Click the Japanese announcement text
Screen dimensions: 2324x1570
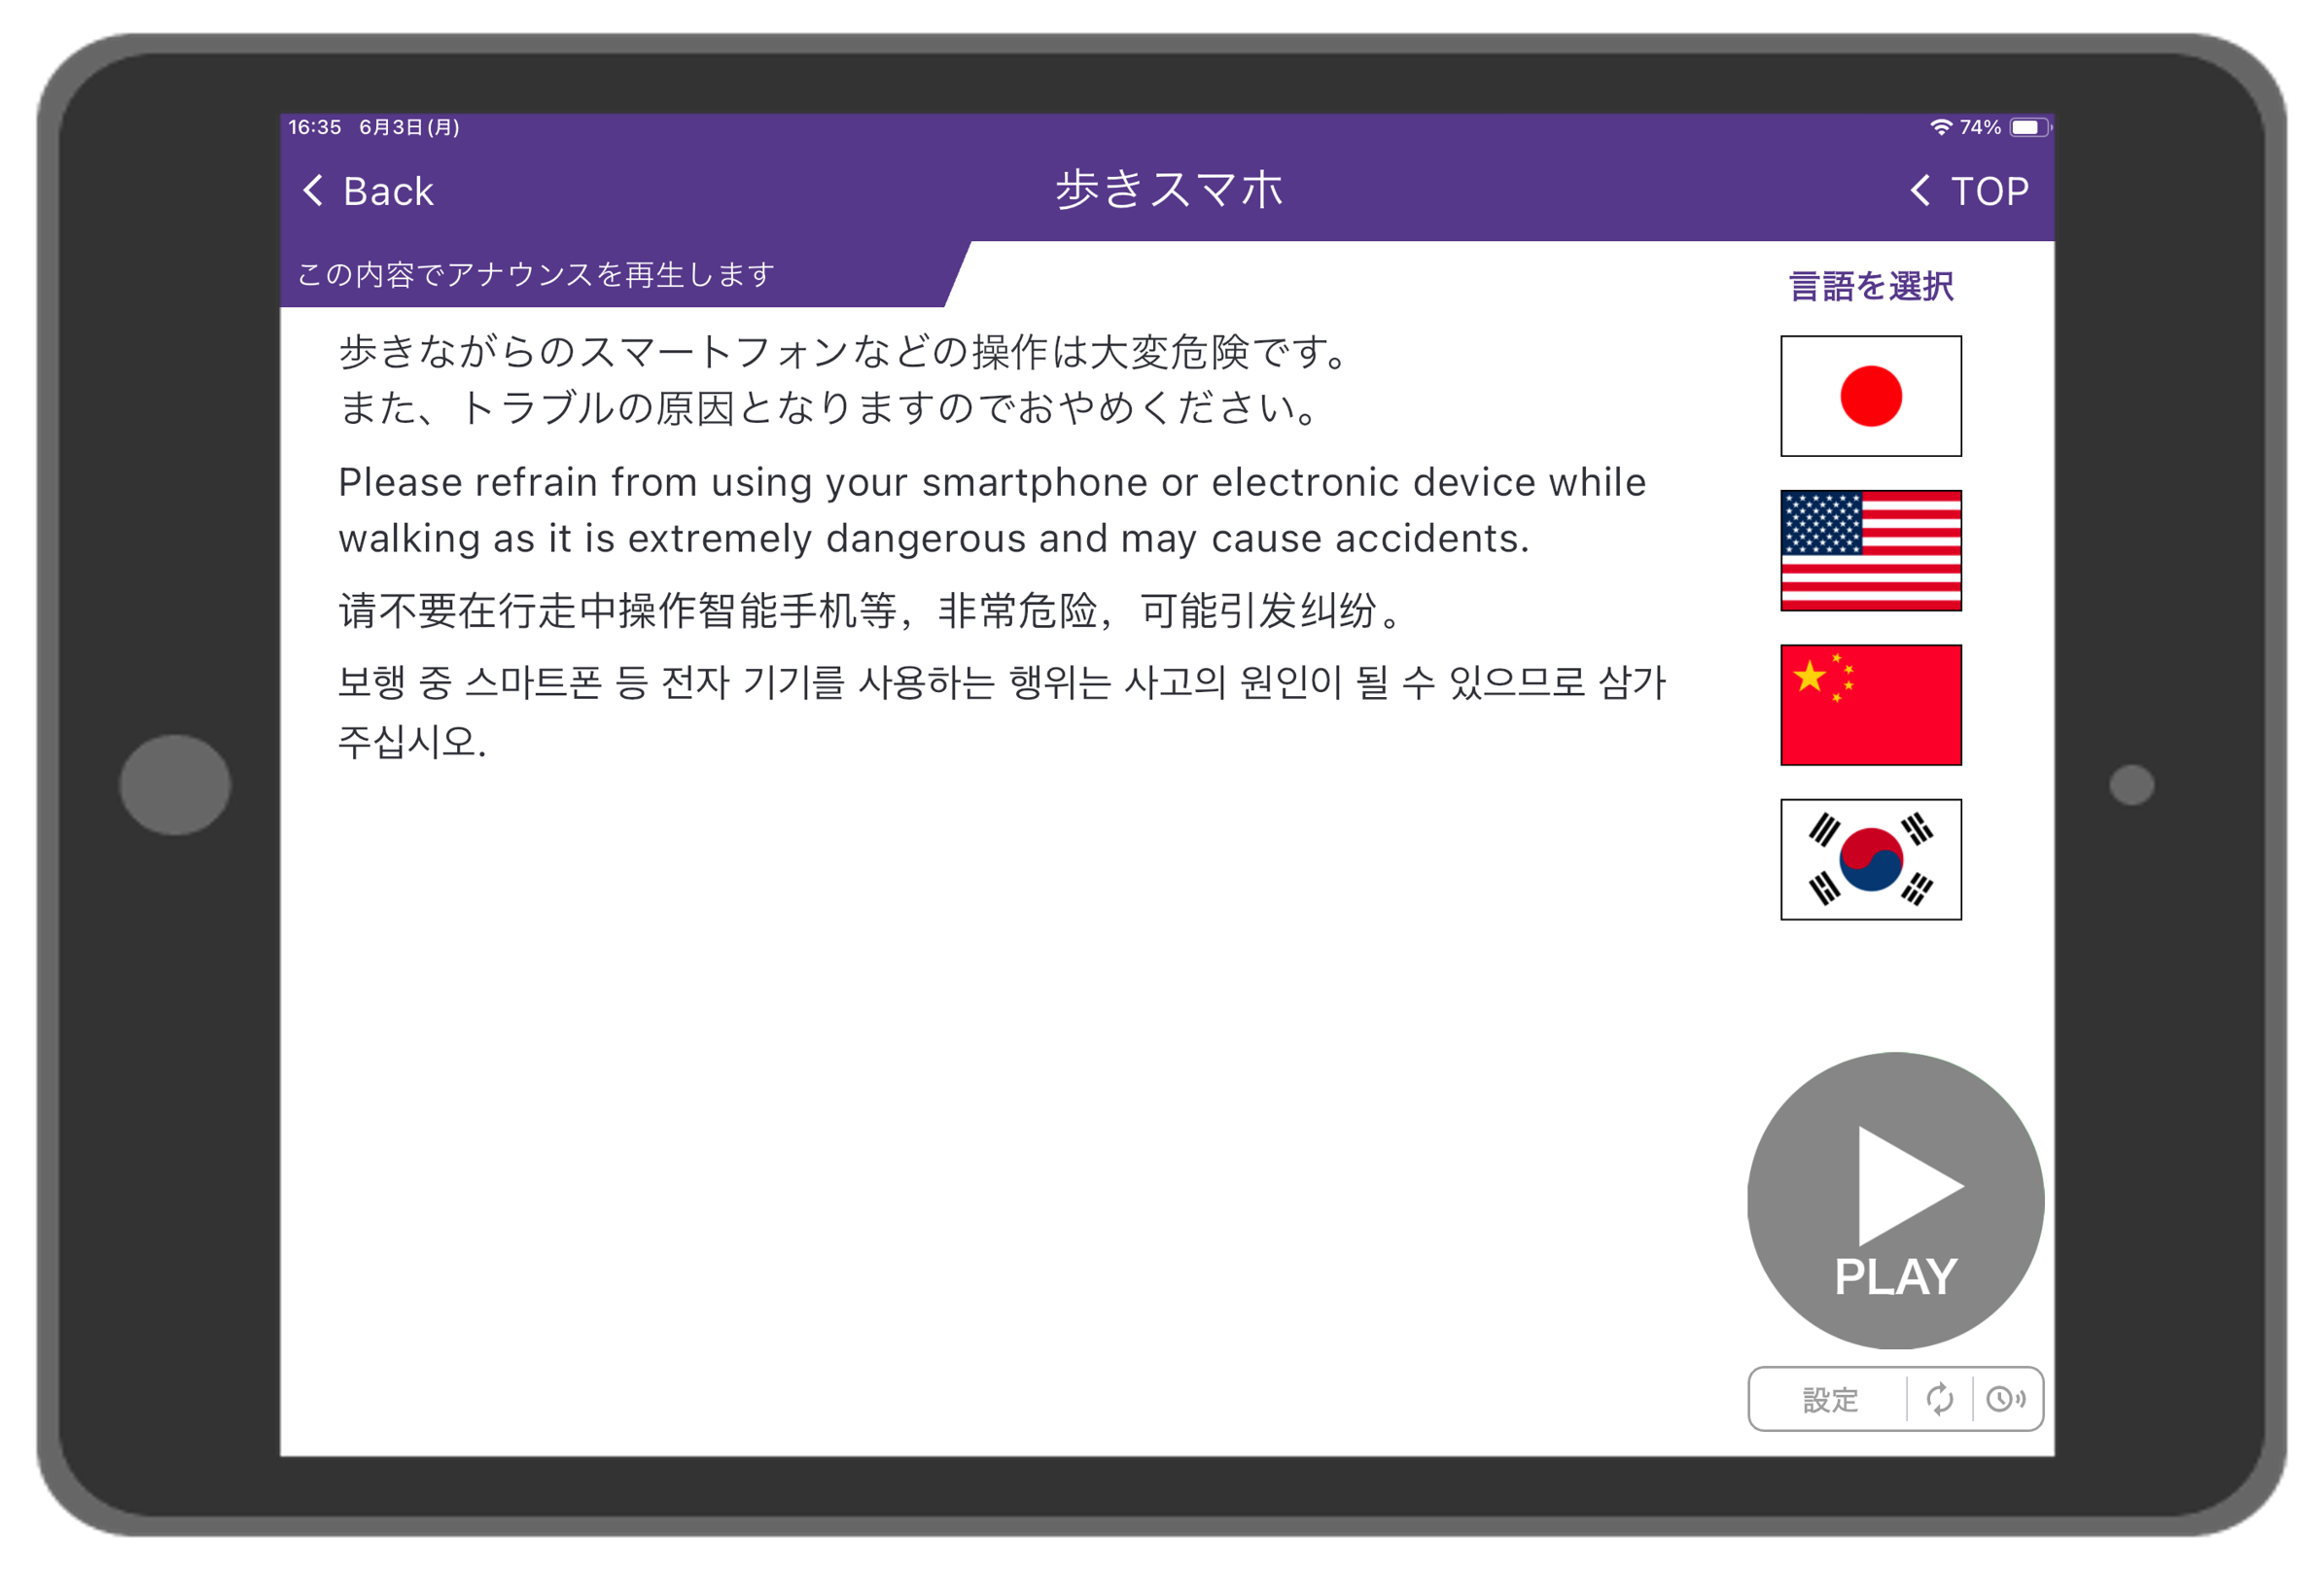845,379
